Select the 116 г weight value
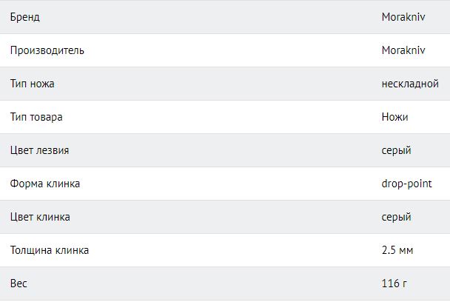450x302 pixels. (x=394, y=283)
